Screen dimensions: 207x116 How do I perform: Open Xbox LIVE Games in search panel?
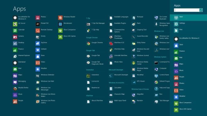(188, 110)
